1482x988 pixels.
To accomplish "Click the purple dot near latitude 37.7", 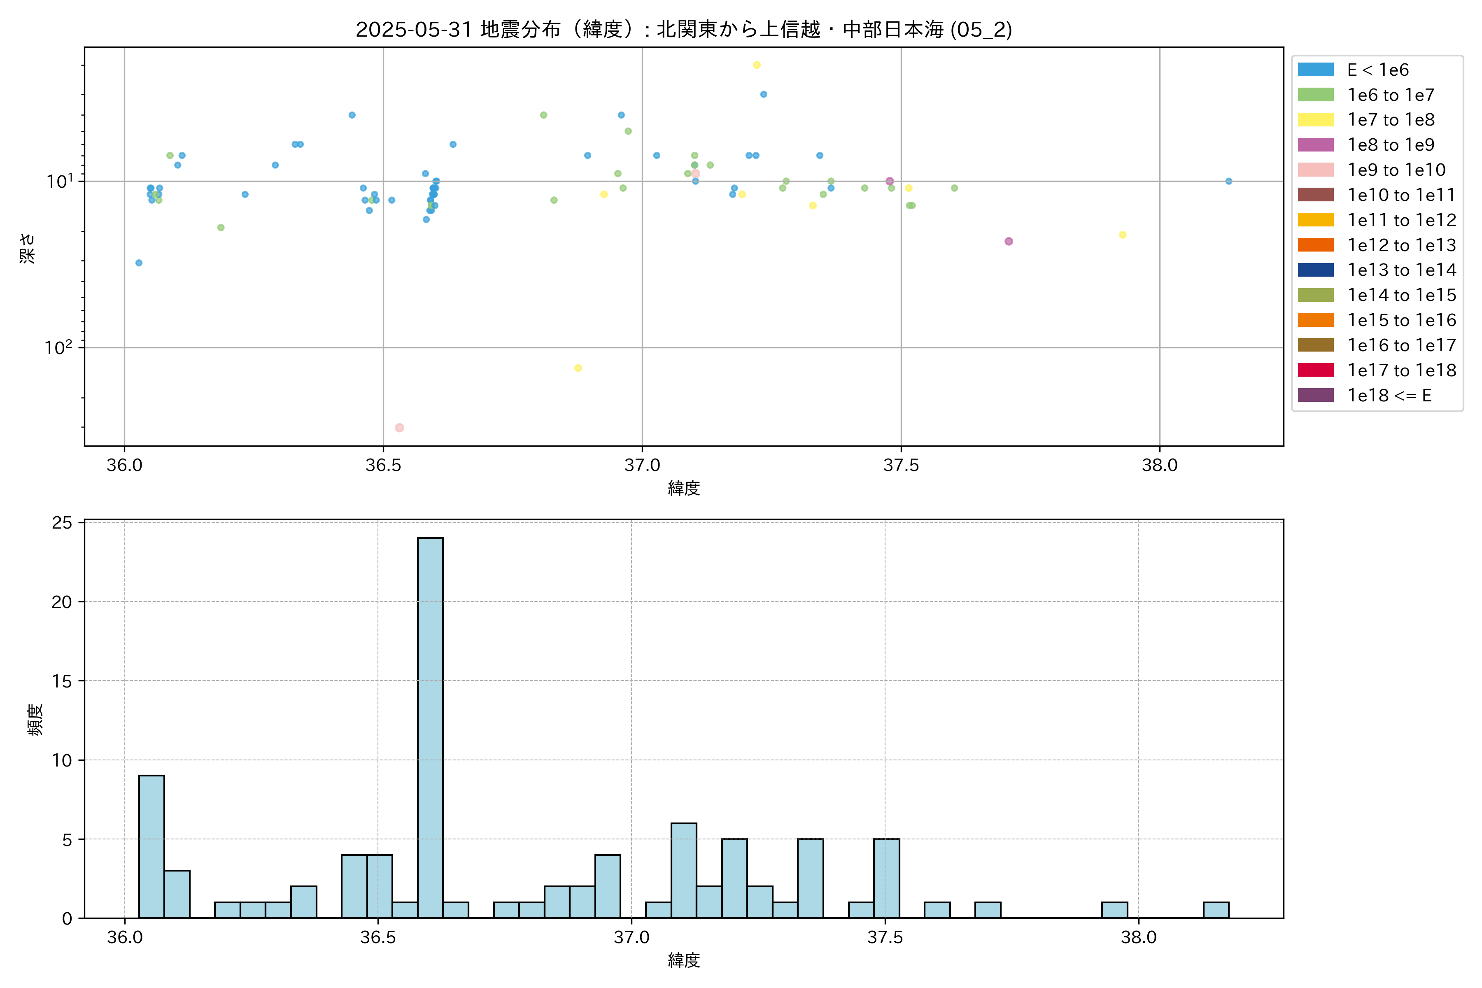I will (x=1009, y=241).
